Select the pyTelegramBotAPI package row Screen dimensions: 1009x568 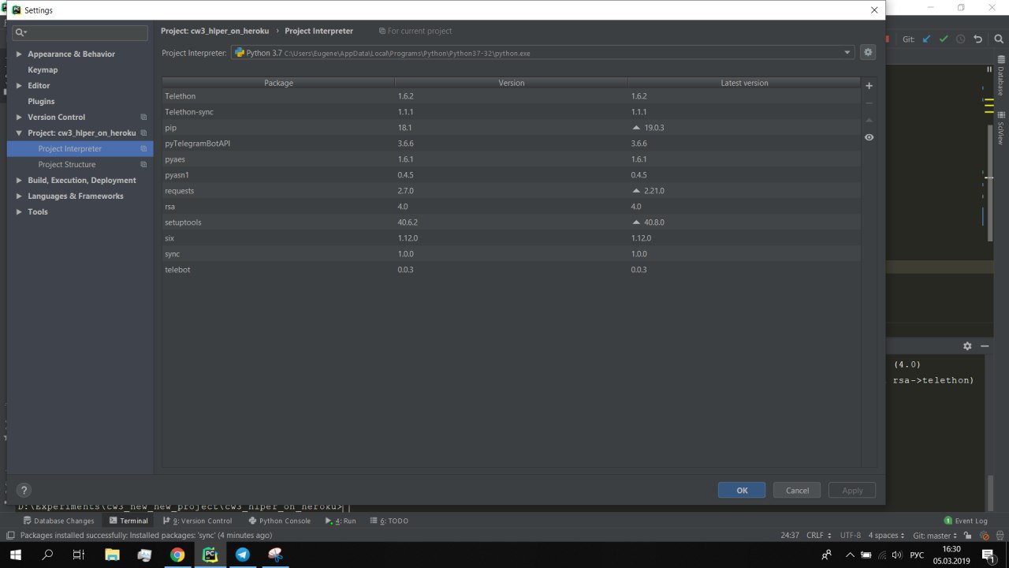click(x=511, y=144)
